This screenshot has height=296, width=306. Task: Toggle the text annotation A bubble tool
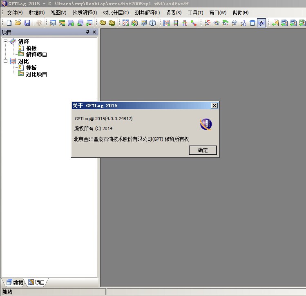pyautogui.click(x=261, y=23)
